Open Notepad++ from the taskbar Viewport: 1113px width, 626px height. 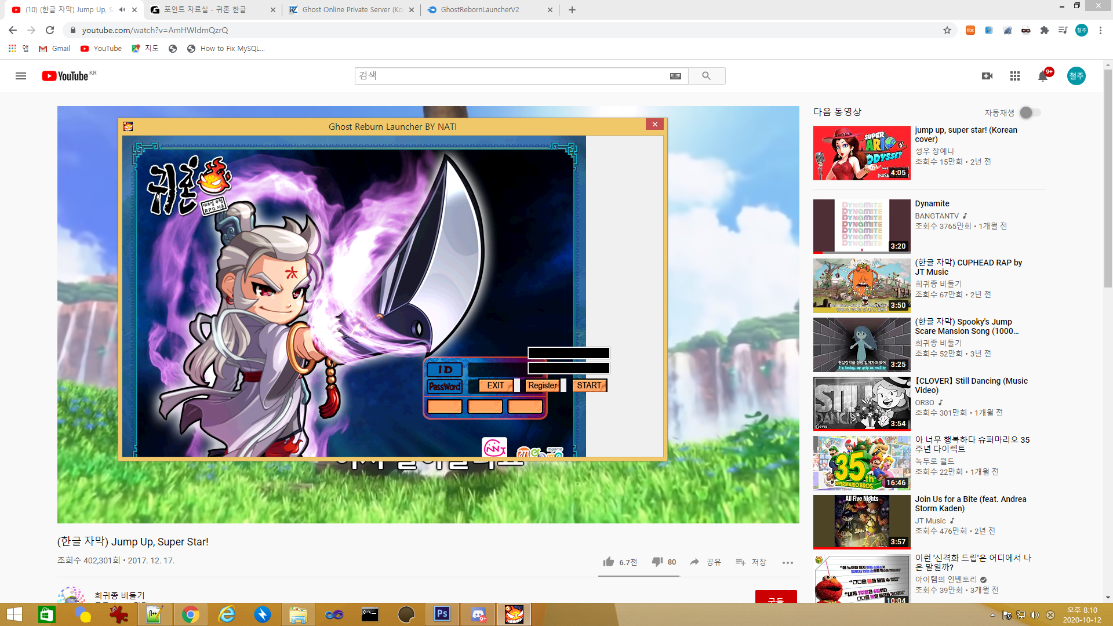(x=154, y=614)
